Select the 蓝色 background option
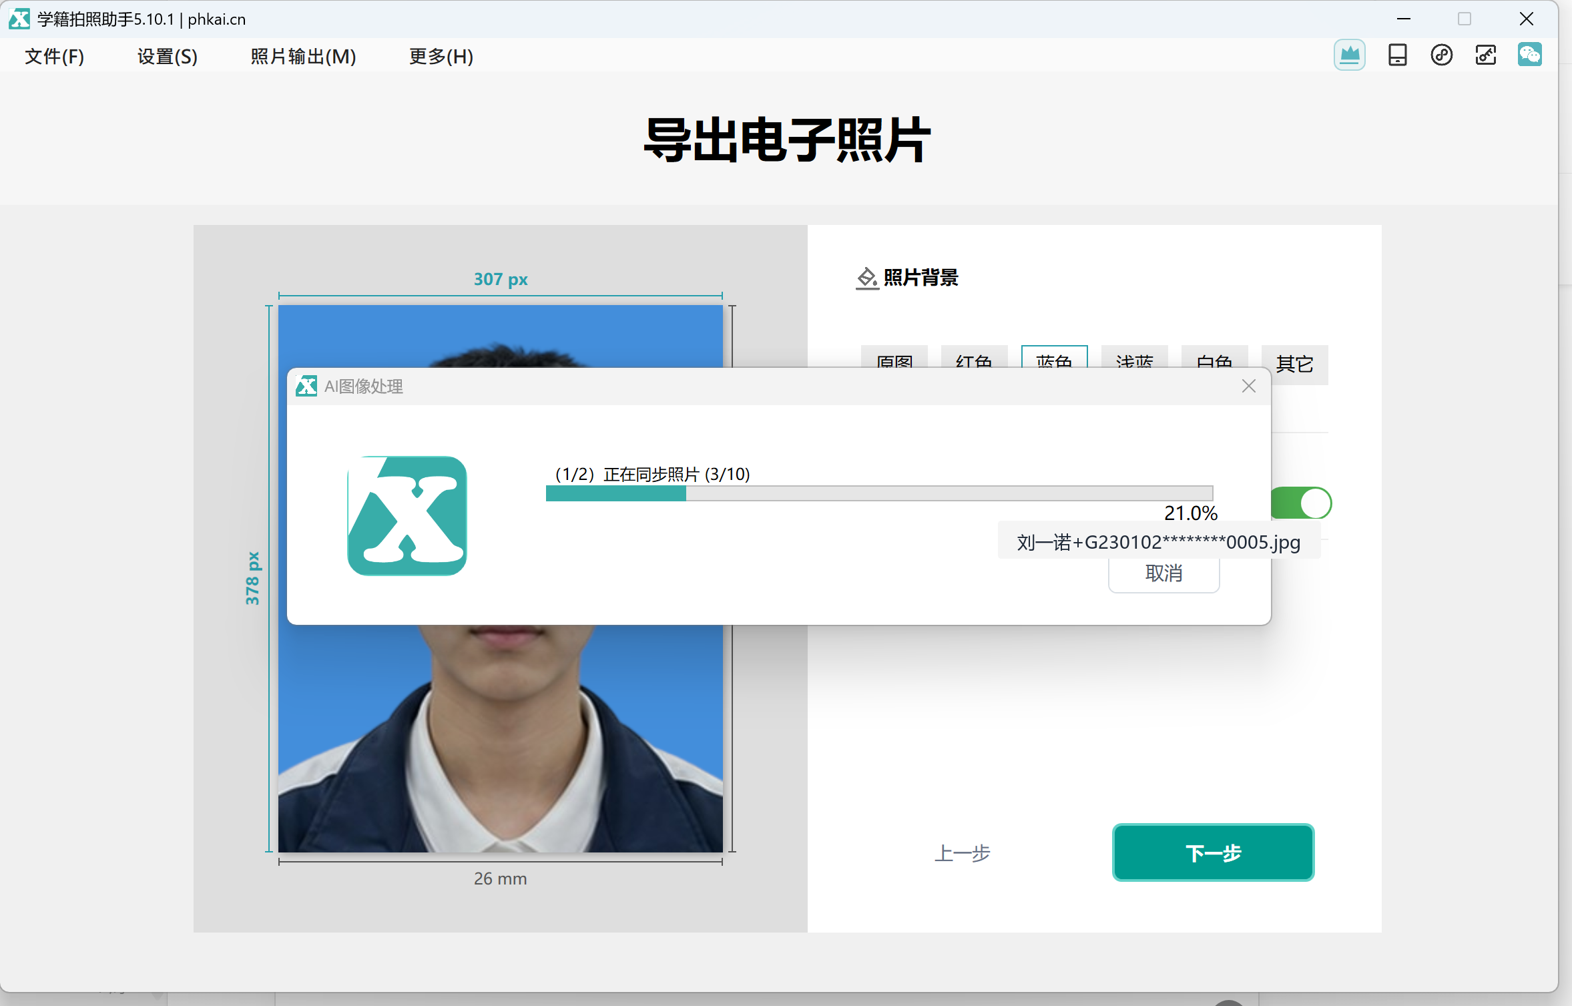 point(1055,357)
